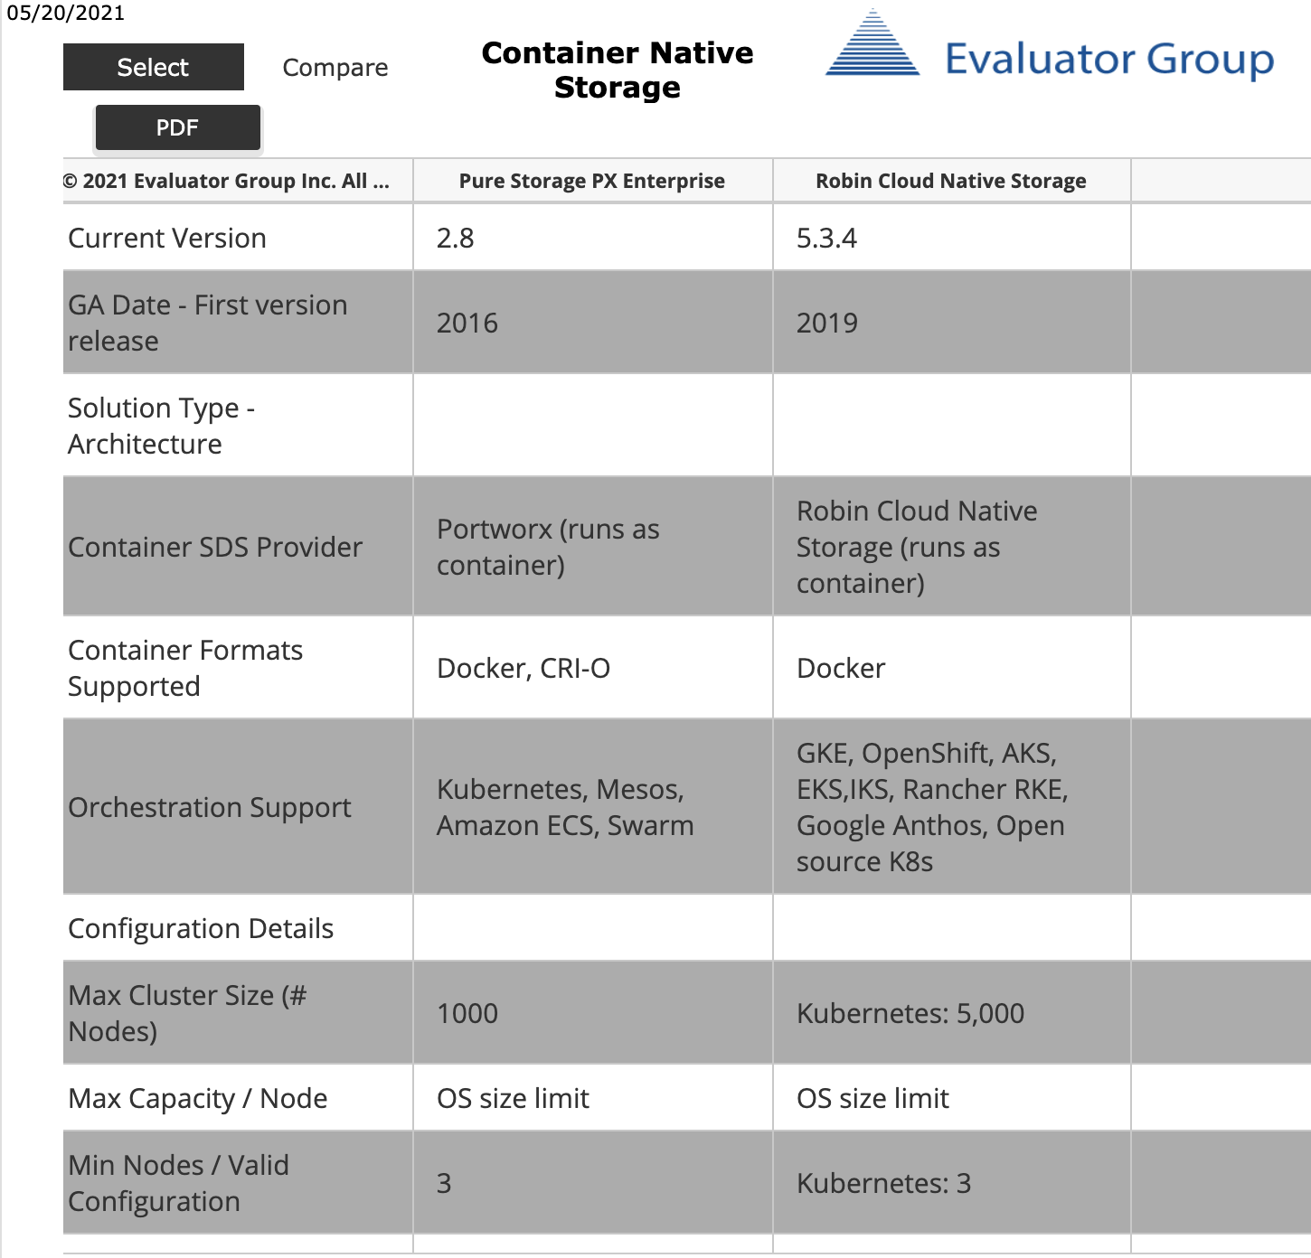Select the Current Version row label
This screenshot has width=1311, height=1258.
click(x=166, y=237)
